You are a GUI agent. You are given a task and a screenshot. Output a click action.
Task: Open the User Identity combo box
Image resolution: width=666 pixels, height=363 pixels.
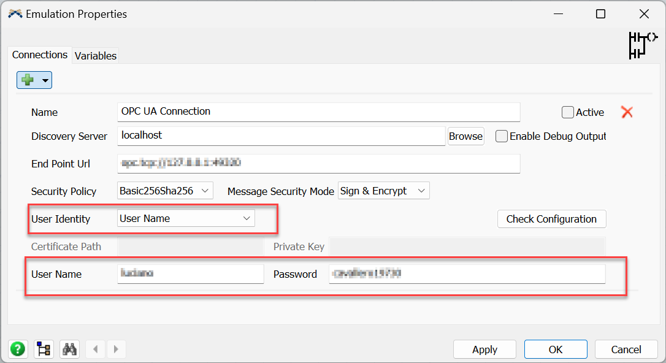pyautogui.click(x=186, y=218)
